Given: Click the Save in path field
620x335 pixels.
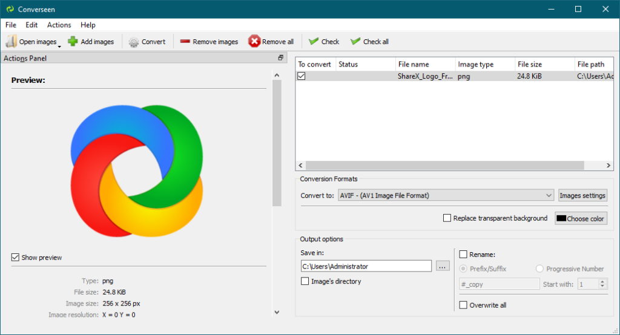Looking at the screenshot, I should tap(366, 266).
